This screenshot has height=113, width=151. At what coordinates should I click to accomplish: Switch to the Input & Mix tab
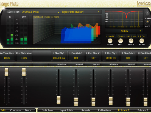66,110
